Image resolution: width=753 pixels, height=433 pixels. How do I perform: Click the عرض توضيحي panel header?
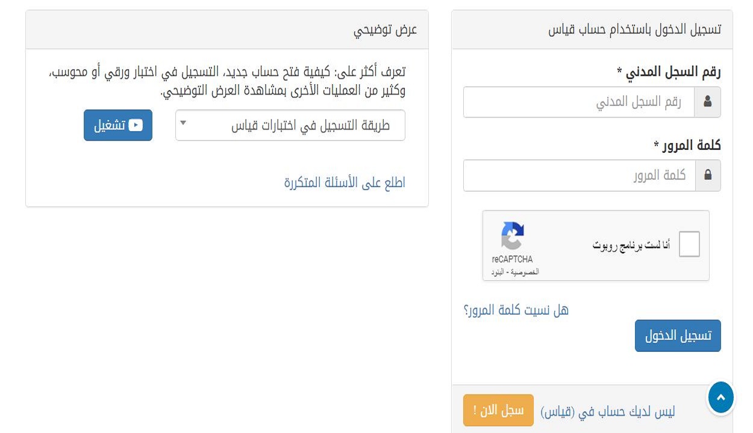(227, 29)
